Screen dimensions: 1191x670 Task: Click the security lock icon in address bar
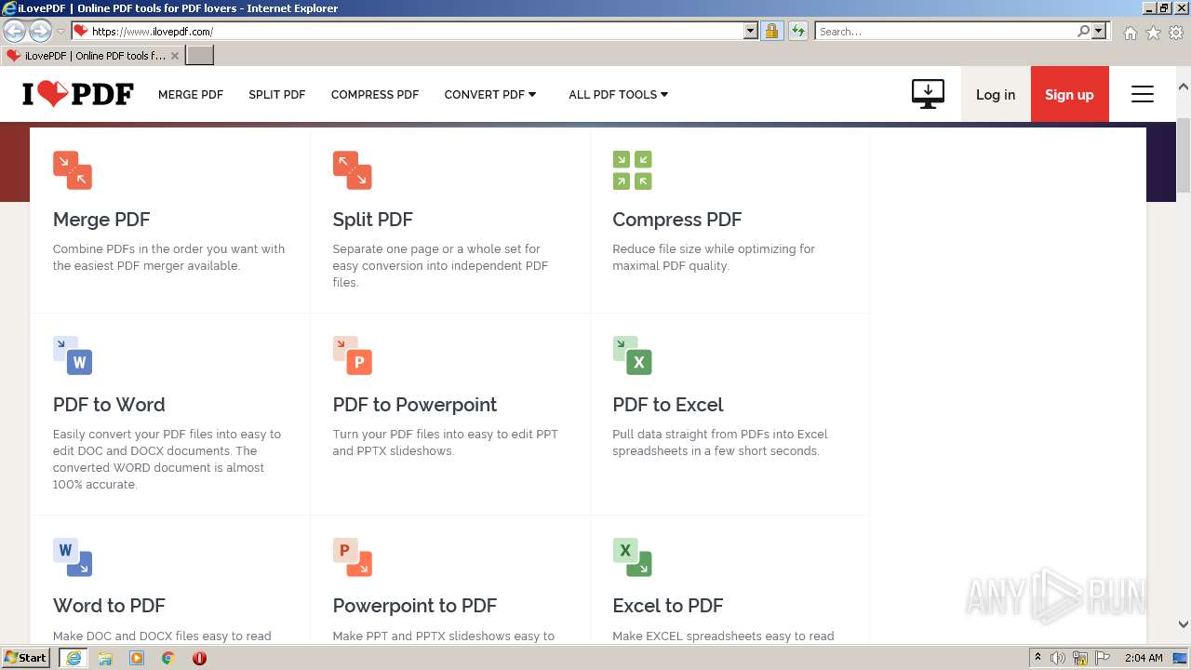pos(771,32)
